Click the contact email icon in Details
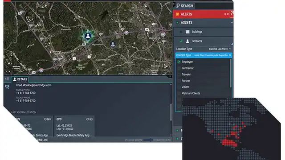The image size is (285, 160). (x=7, y=87)
